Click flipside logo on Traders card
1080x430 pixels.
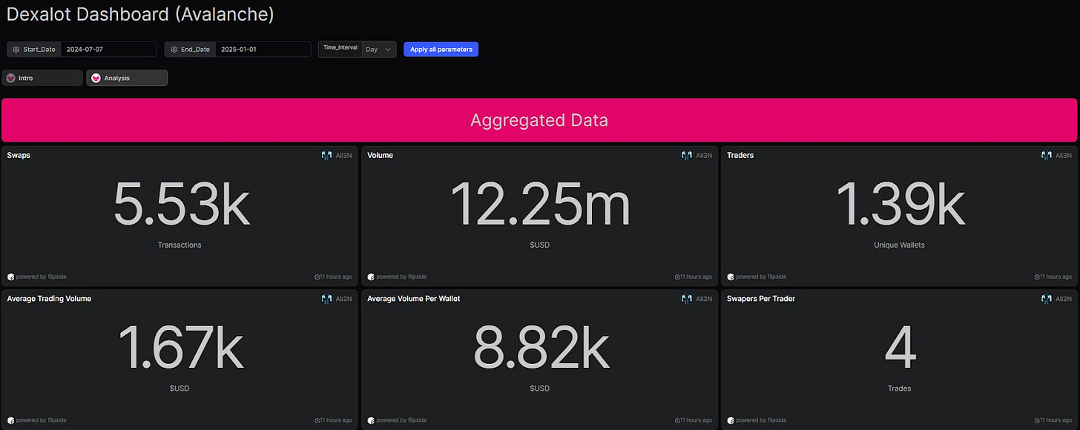[x=731, y=277]
